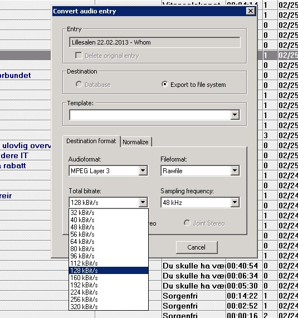Expand the Audioformat MPEG Layer 3 dropdown
Screen dimensions: 298x318
pyautogui.click(x=143, y=170)
